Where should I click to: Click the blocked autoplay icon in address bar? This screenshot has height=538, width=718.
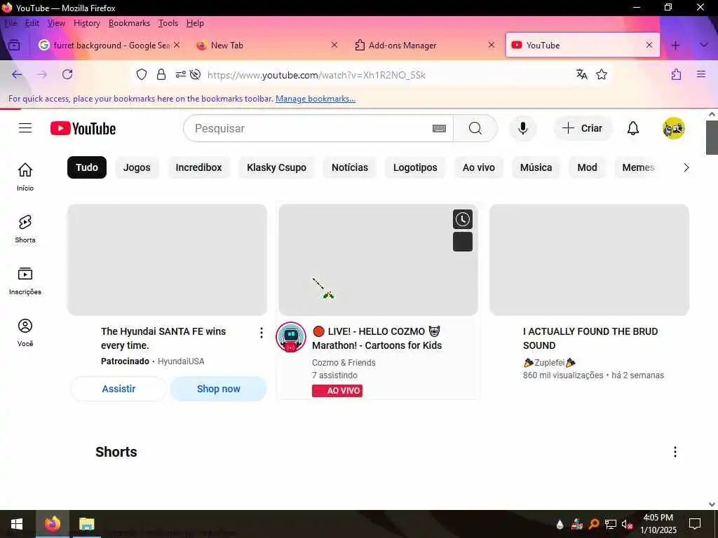(x=195, y=74)
